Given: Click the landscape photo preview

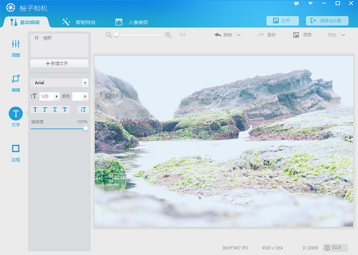Looking at the screenshot, I should click(224, 141).
